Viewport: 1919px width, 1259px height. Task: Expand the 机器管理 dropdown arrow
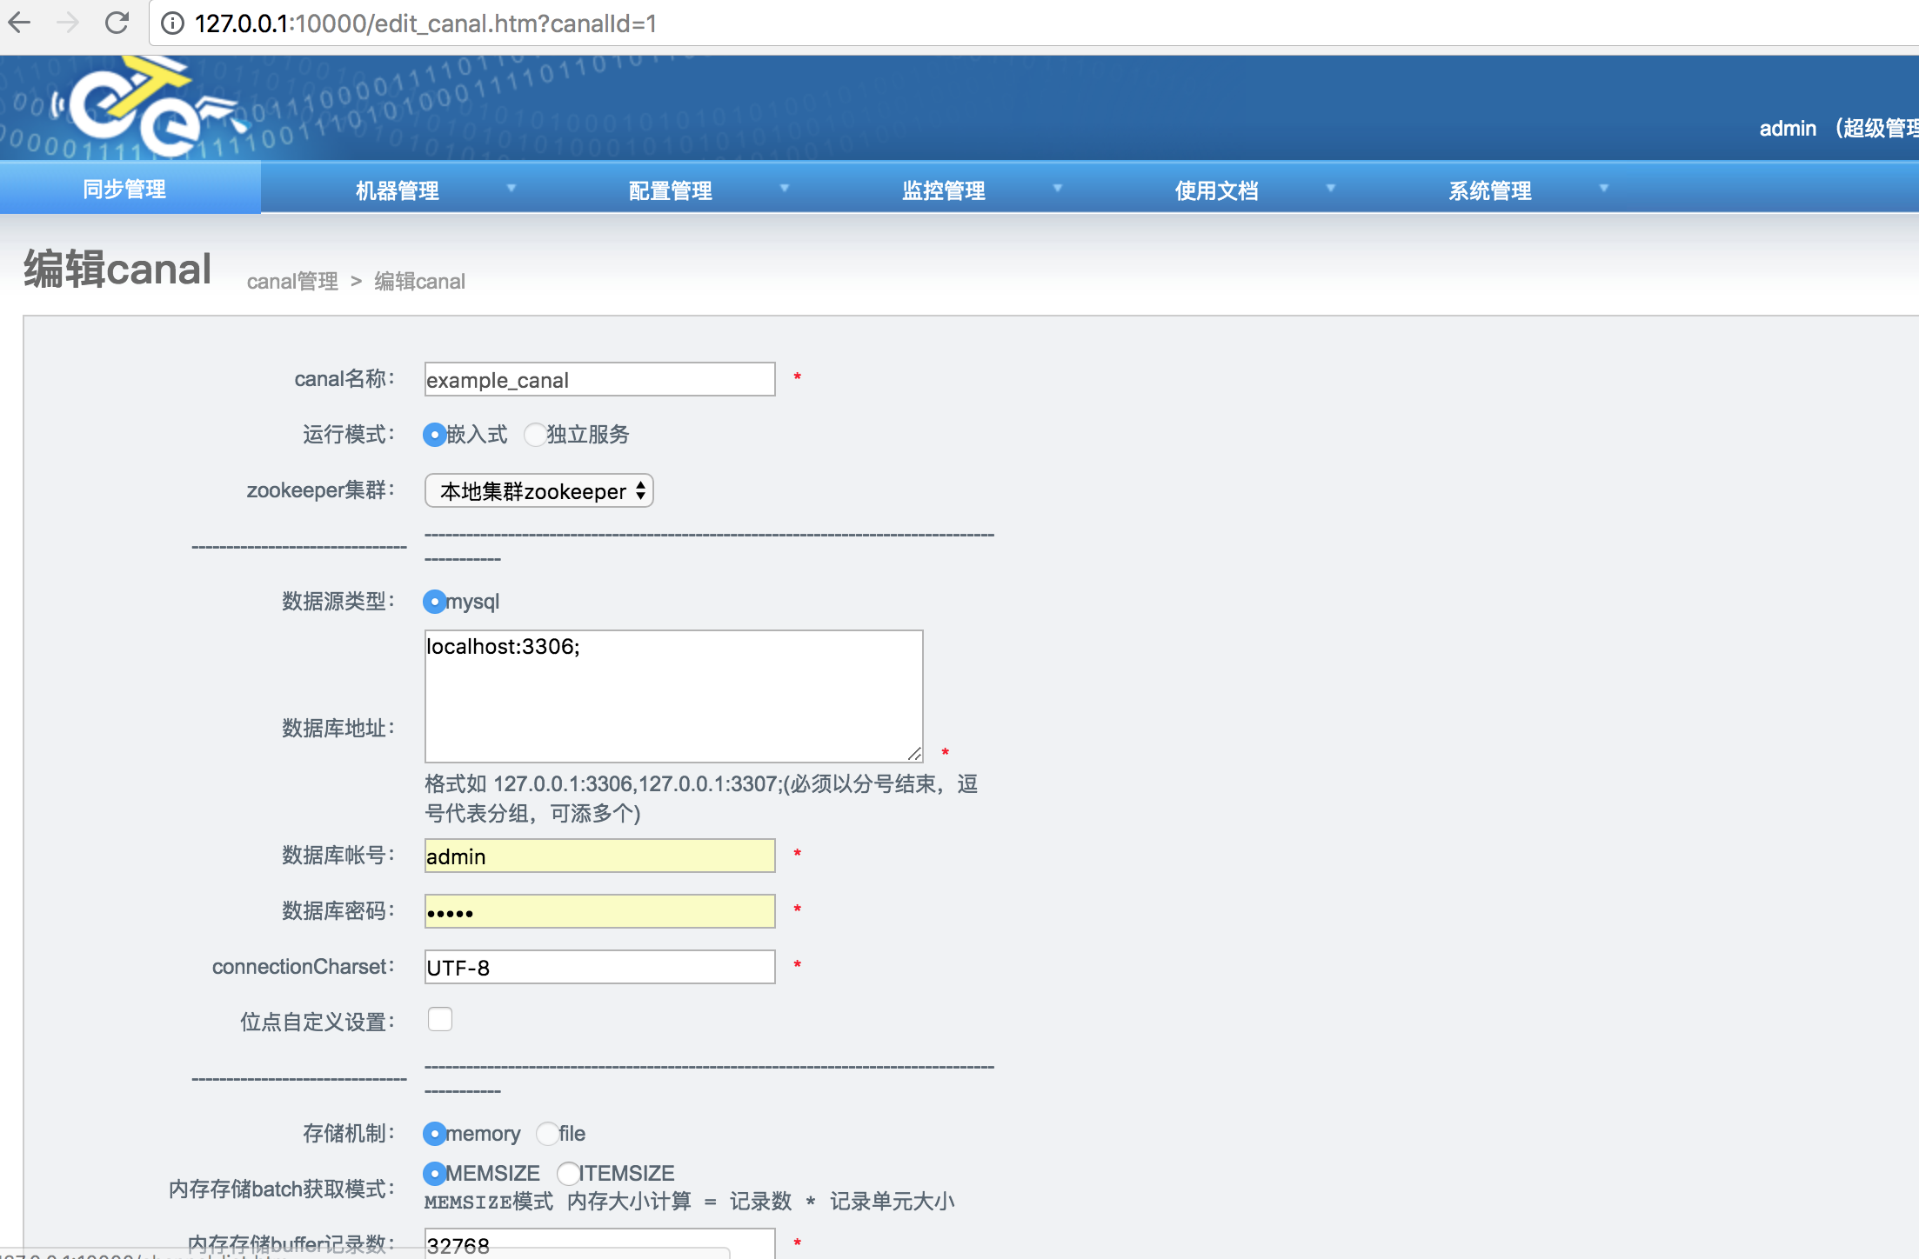[x=512, y=189]
